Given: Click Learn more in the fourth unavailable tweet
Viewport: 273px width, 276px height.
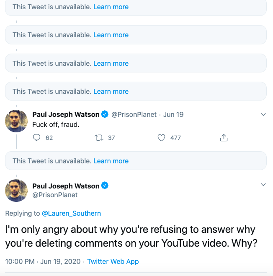Looking at the screenshot, I should tap(111, 91).
